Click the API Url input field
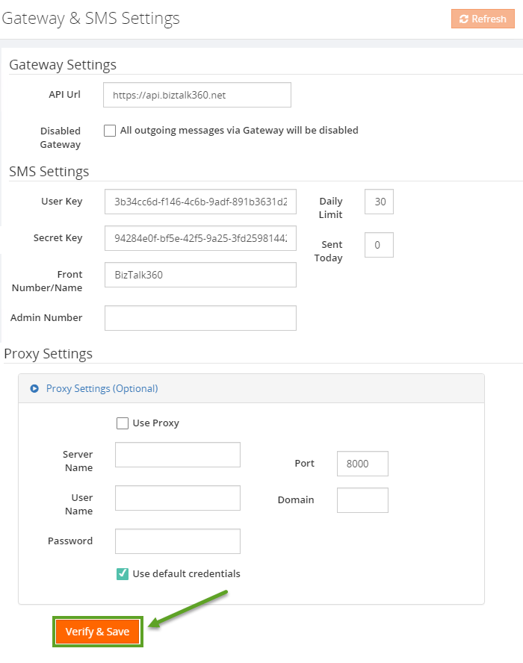The height and width of the screenshot is (663, 523). click(197, 95)
